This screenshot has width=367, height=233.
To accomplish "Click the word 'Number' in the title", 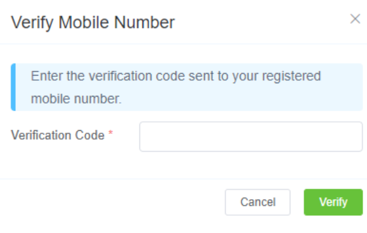I will [145, 22].
